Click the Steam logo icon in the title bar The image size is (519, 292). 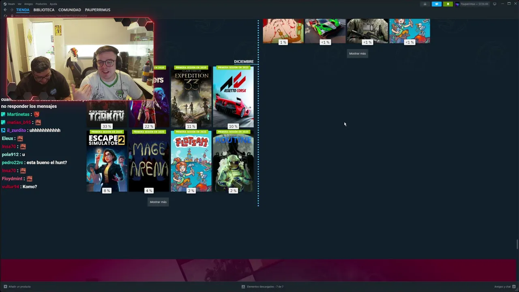5,4
